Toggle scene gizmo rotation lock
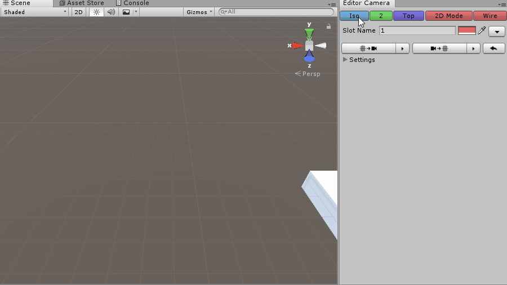Screen dimensions: 507x285 328,26
